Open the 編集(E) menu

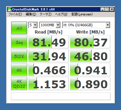click(31, 14)
